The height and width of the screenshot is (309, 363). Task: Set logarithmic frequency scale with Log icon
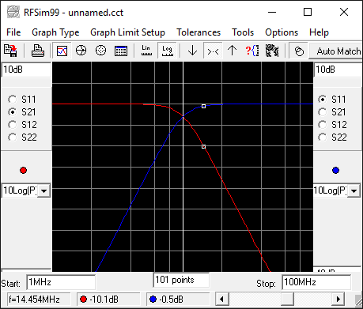pyautogui.click(x=168, y=51)
